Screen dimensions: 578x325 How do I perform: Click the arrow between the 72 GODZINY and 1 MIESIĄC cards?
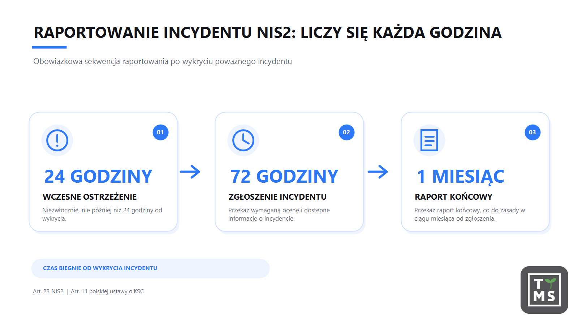(378, 172)
